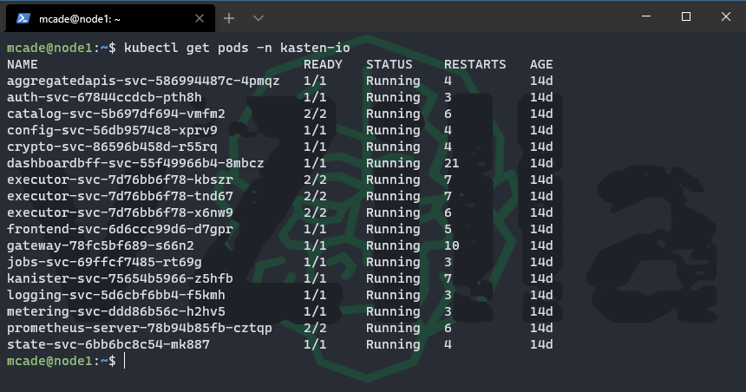This screenshot has height=392, width=746.
Task: Click the AGE column header
Action: click(541, 64)
